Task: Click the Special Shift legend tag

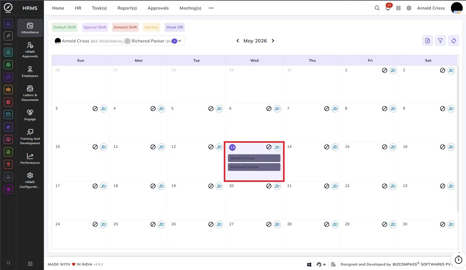Action: click(95, 27)
